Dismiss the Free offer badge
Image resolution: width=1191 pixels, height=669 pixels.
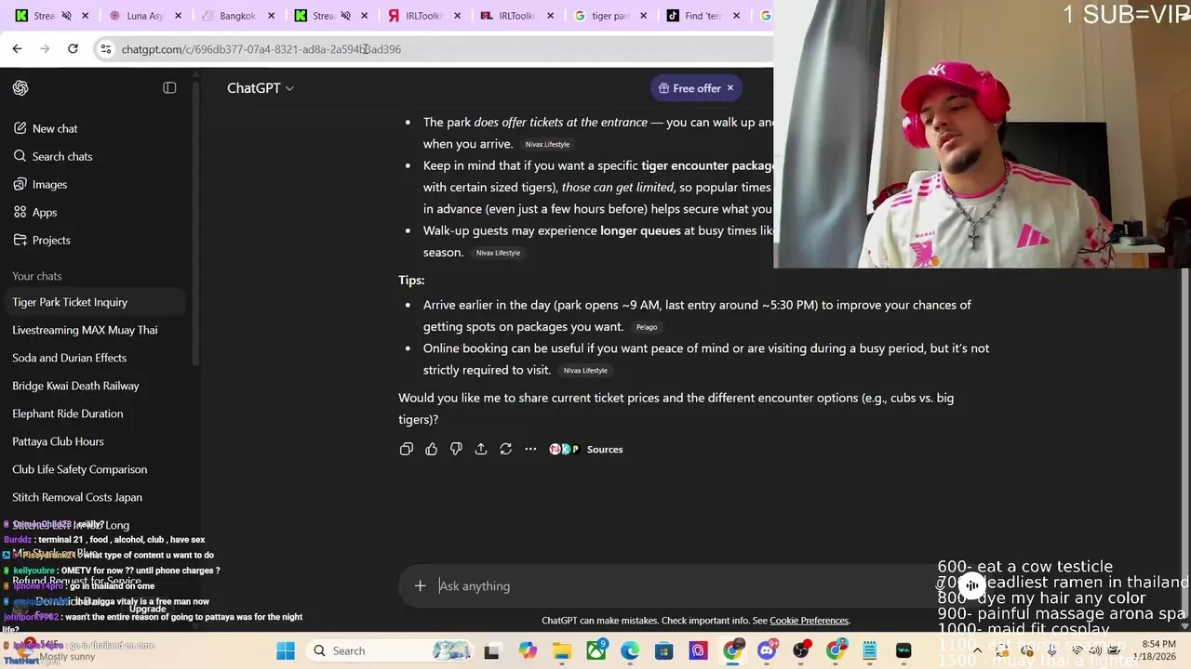[x=730, y=88]
